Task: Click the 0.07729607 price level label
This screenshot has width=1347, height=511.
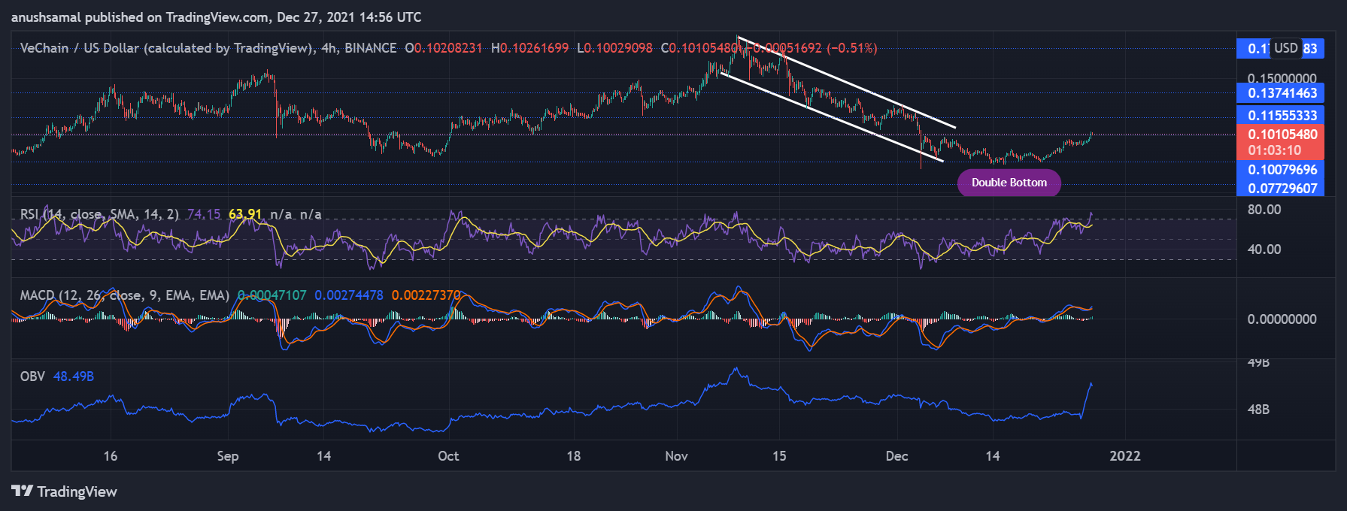Action: point(1282,189)
